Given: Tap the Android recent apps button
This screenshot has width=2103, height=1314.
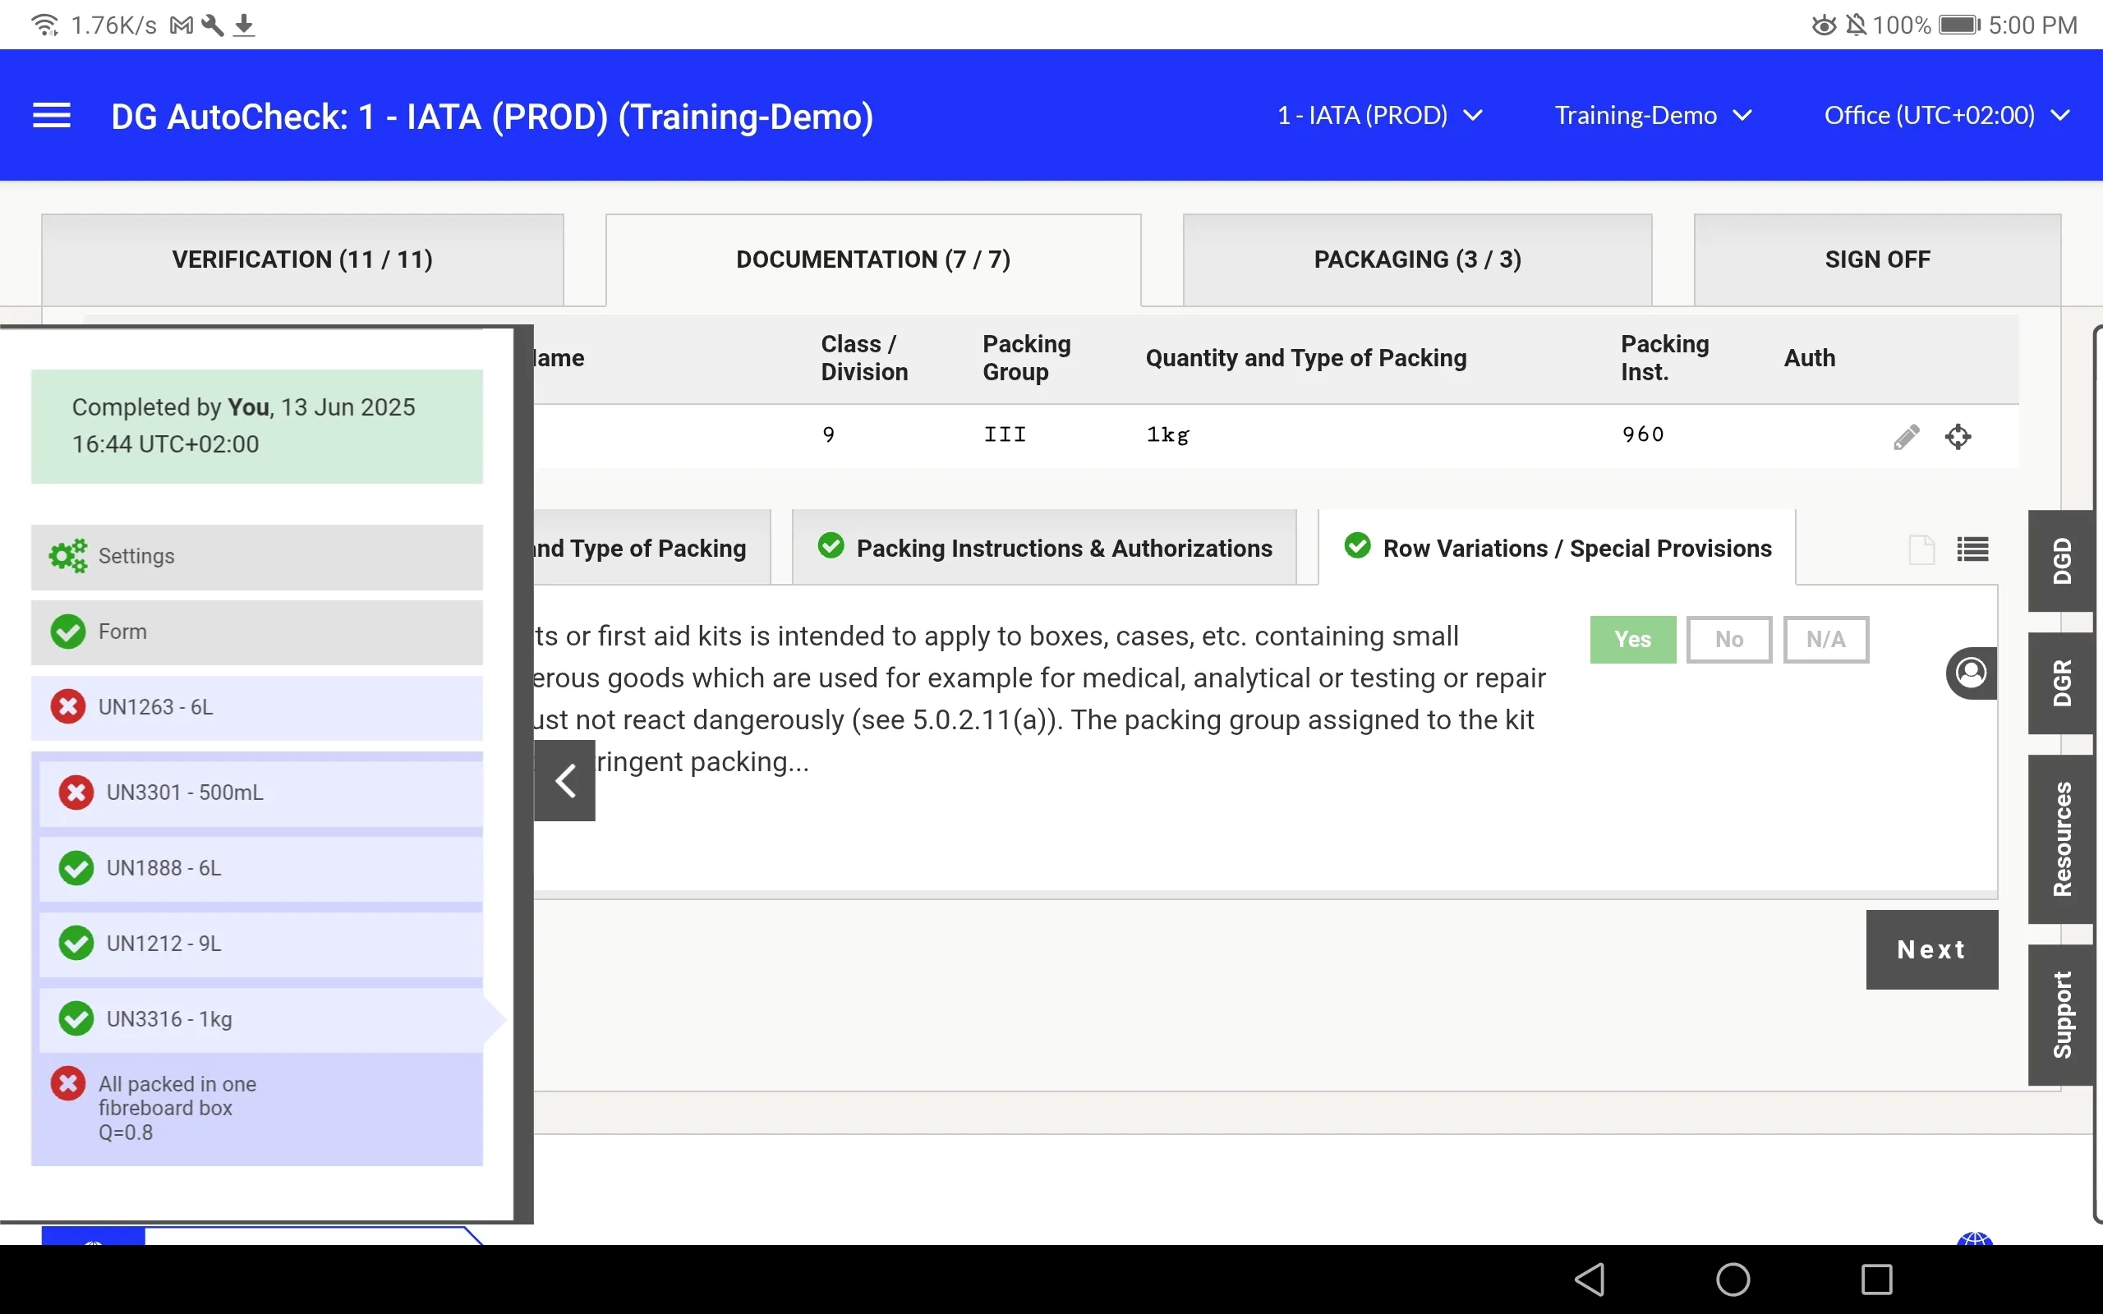Looking at the screenshot, I should (x=1877, y=1280).
